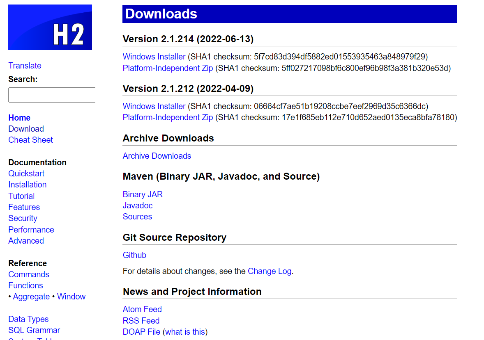The height and width of the screenshot is (340, 484).
Task: Open the Tutorial link
Action: coord(21,196)
